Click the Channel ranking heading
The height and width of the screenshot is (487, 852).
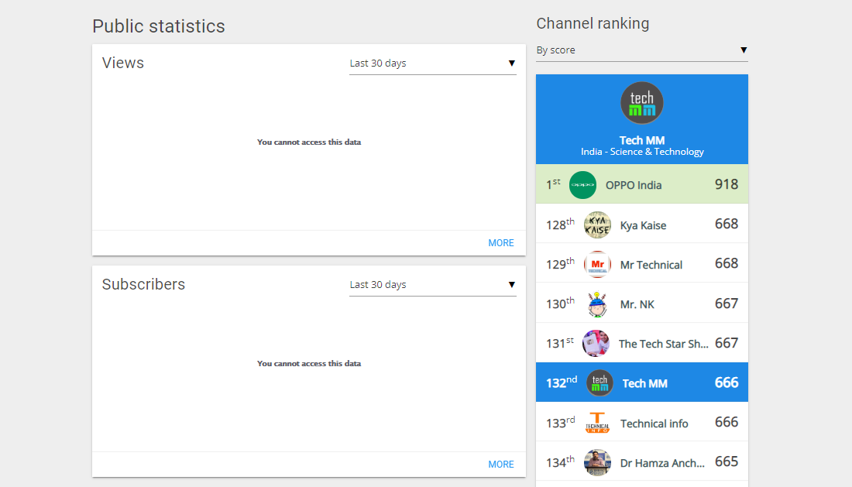(x=593, y=24)
